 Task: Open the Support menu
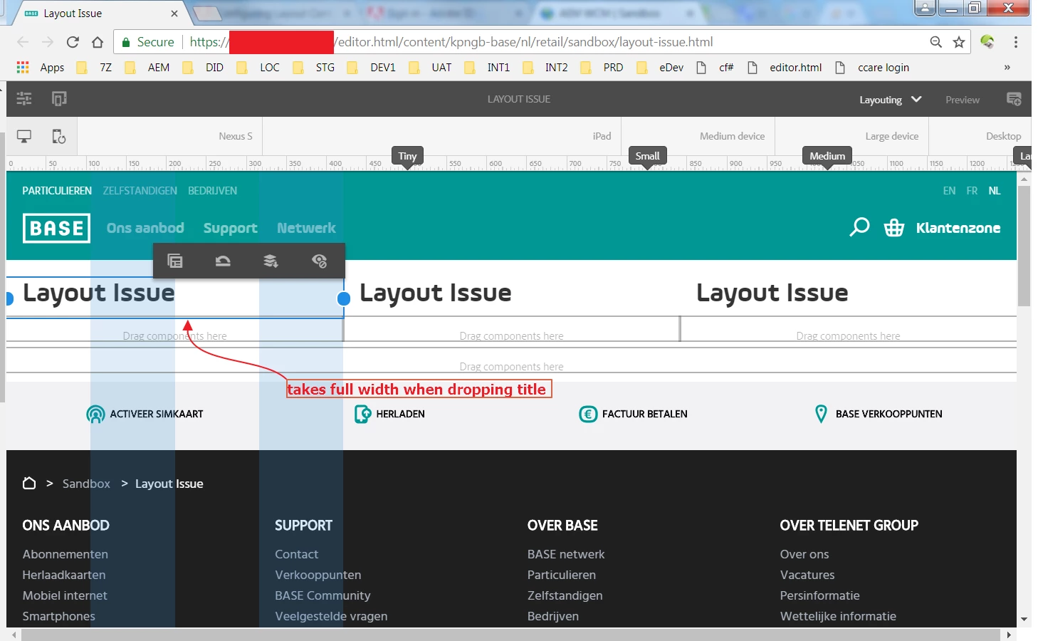click(x=231, y=228)
